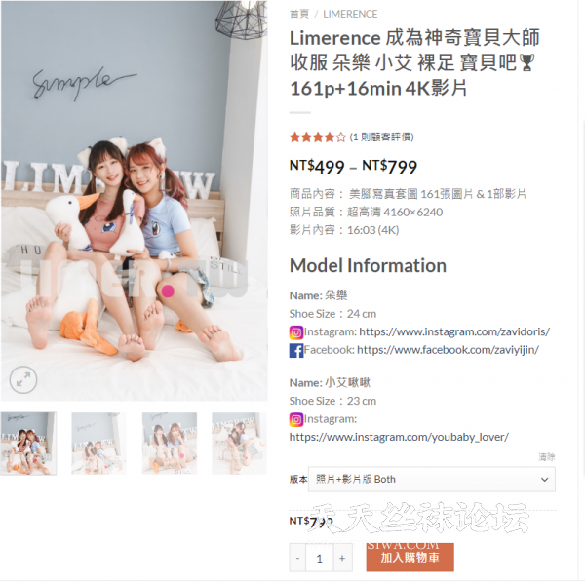585x584 pixels.
Task: Open the youbaby_lover Instagram link
Action: [399, 437]
